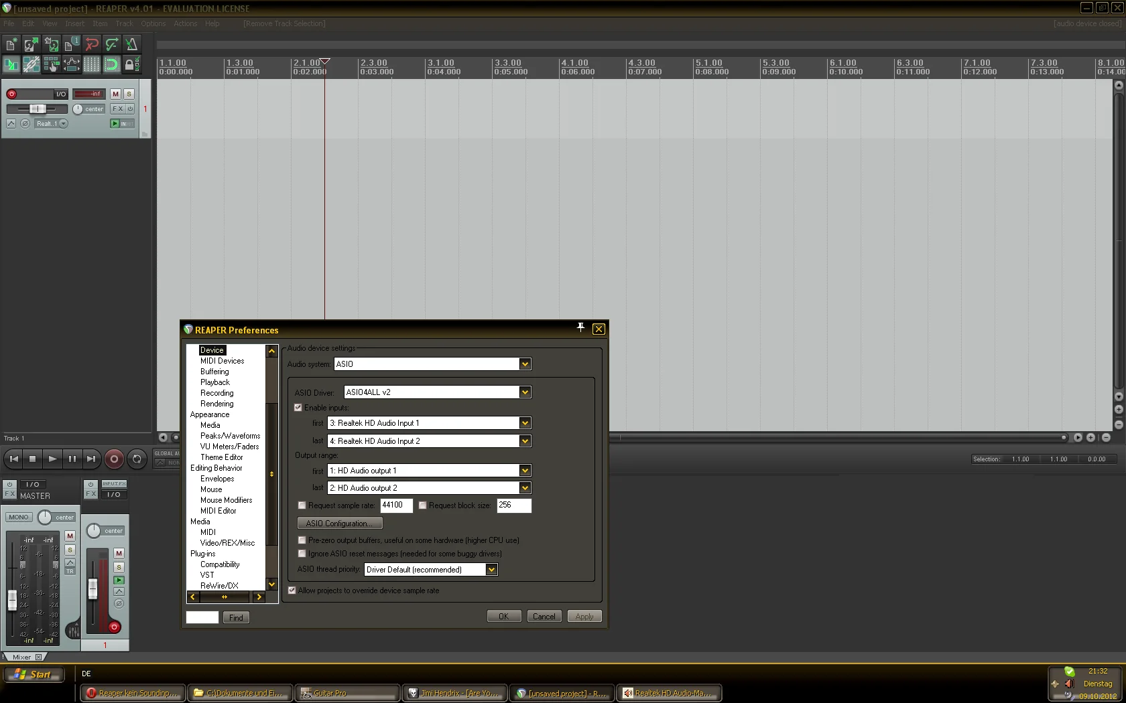Enable Request sample rate checkbox
Viewport: 1126px width, 703px height.
tap(302, 505)
